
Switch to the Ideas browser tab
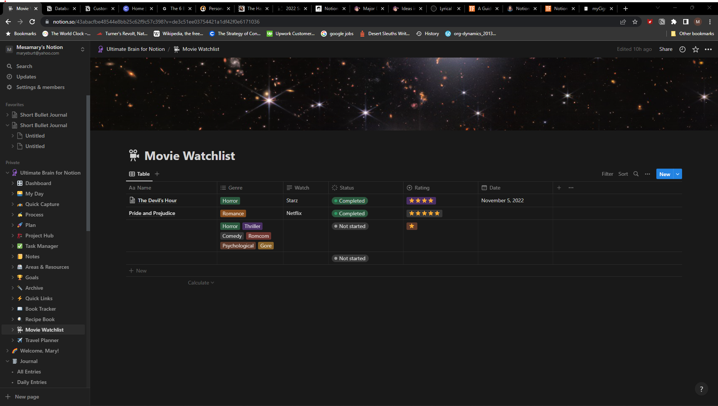point(407,8)
